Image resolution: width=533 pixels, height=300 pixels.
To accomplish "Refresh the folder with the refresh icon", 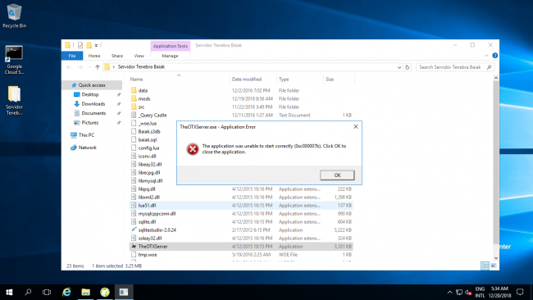I will (x=408, y=67).
